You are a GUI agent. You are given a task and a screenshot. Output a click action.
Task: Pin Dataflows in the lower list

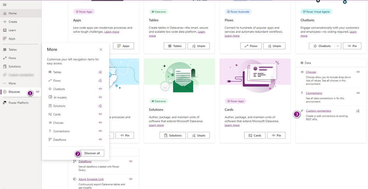tap(131, 161)
